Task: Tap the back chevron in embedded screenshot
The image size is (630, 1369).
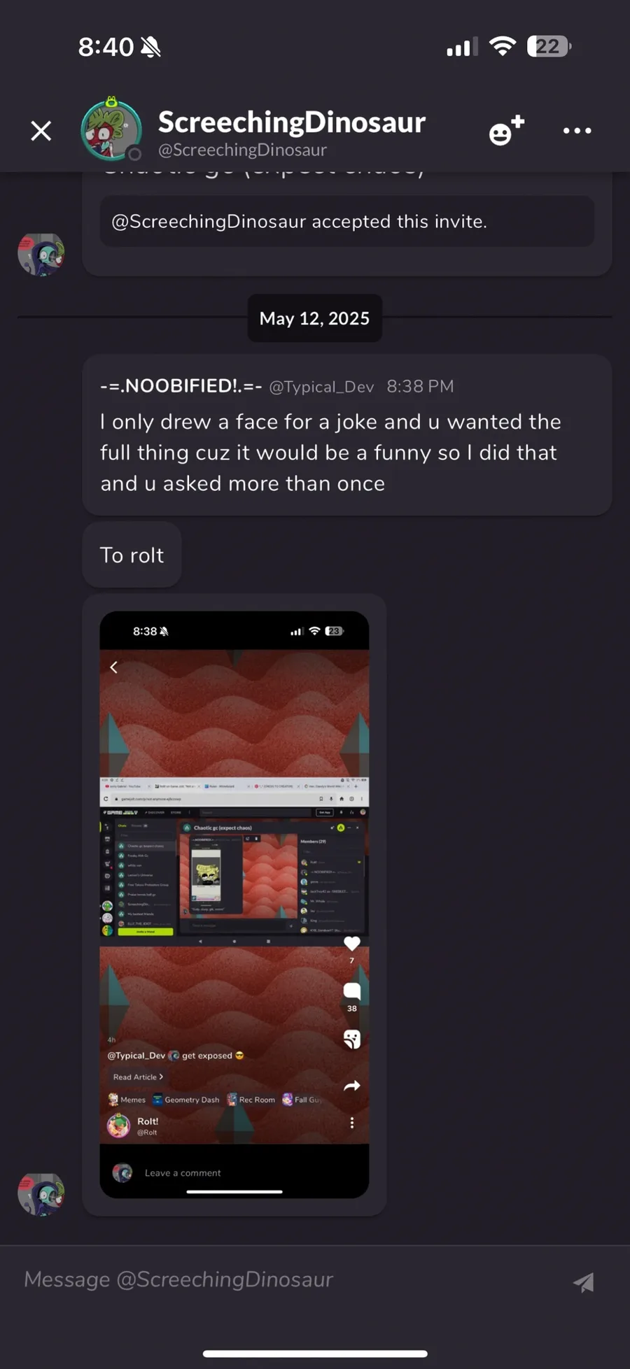Action: pos(114,667)
